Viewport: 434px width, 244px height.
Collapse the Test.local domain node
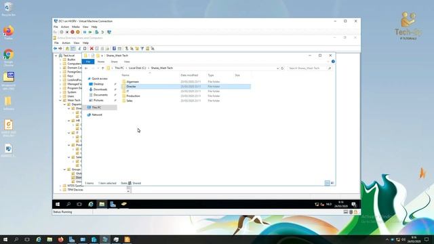coord(56,56)
